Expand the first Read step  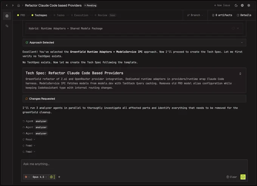tap(29, 139)
